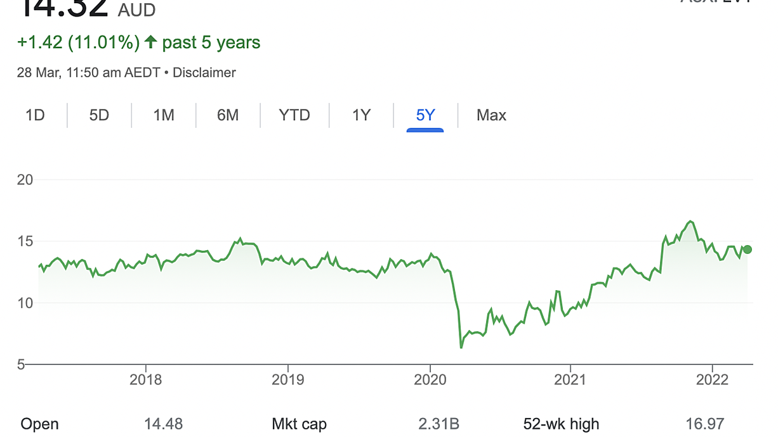Click the 52-wk high value 16.97

point(704,424)
